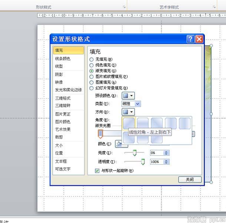Click the paint bucket color (颜色) button
This screenshot has height=223, width=226.
tap(119, 144)
